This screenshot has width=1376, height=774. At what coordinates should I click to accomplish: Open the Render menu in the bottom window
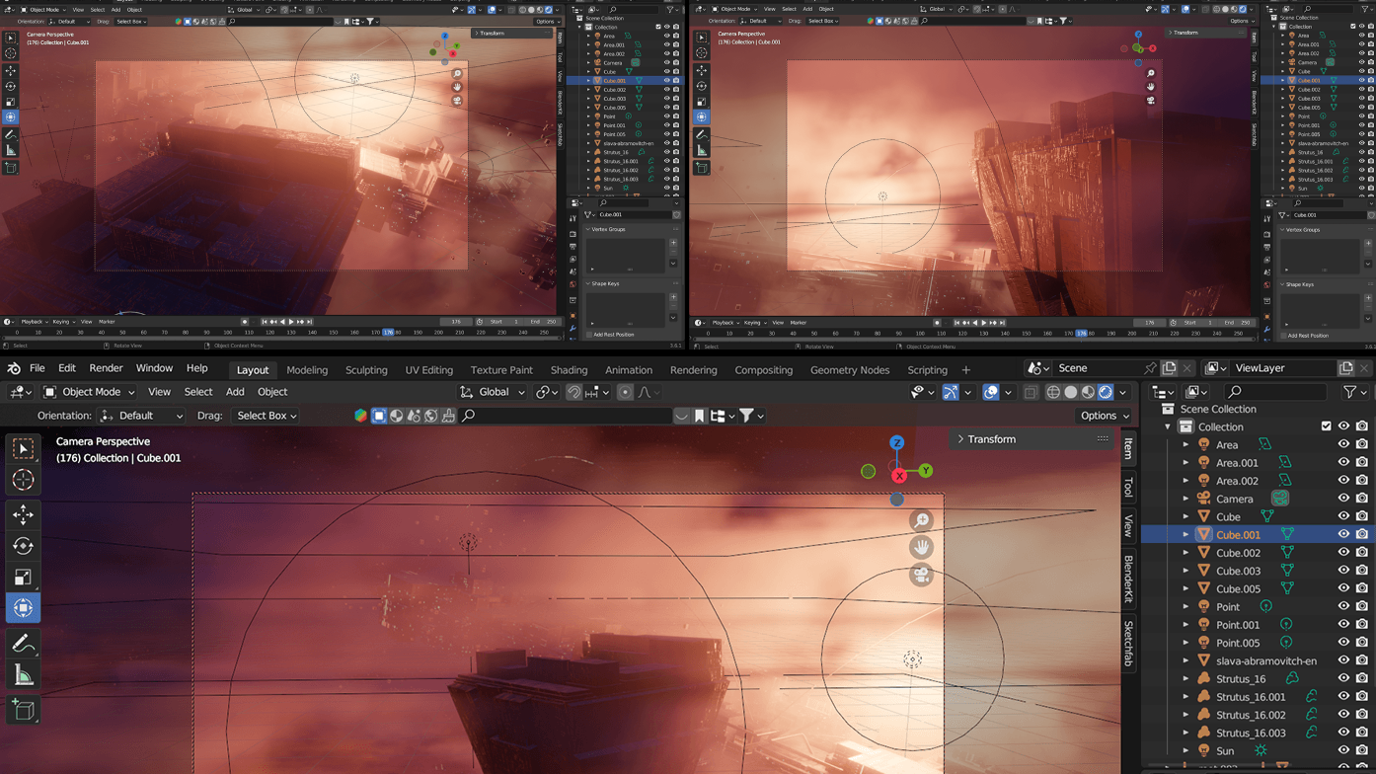click(x=106, y=368)
